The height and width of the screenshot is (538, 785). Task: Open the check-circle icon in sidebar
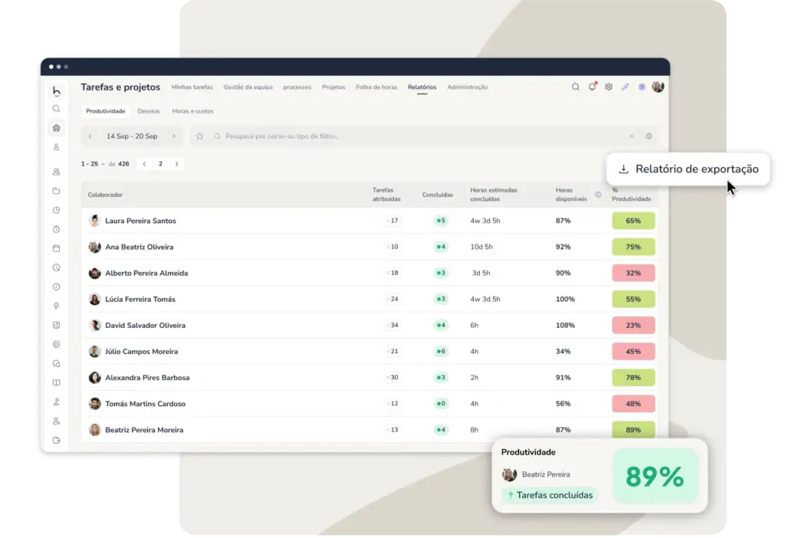tap(57, 287)
